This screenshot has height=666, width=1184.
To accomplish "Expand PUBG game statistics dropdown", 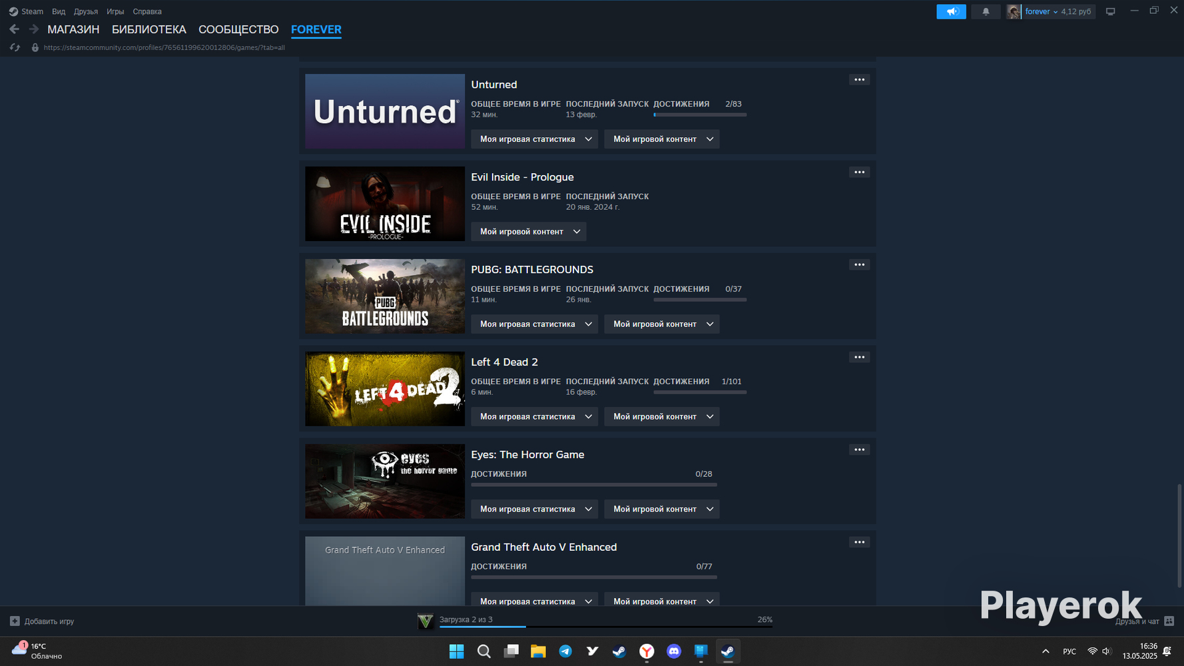I will pos(535,324).
